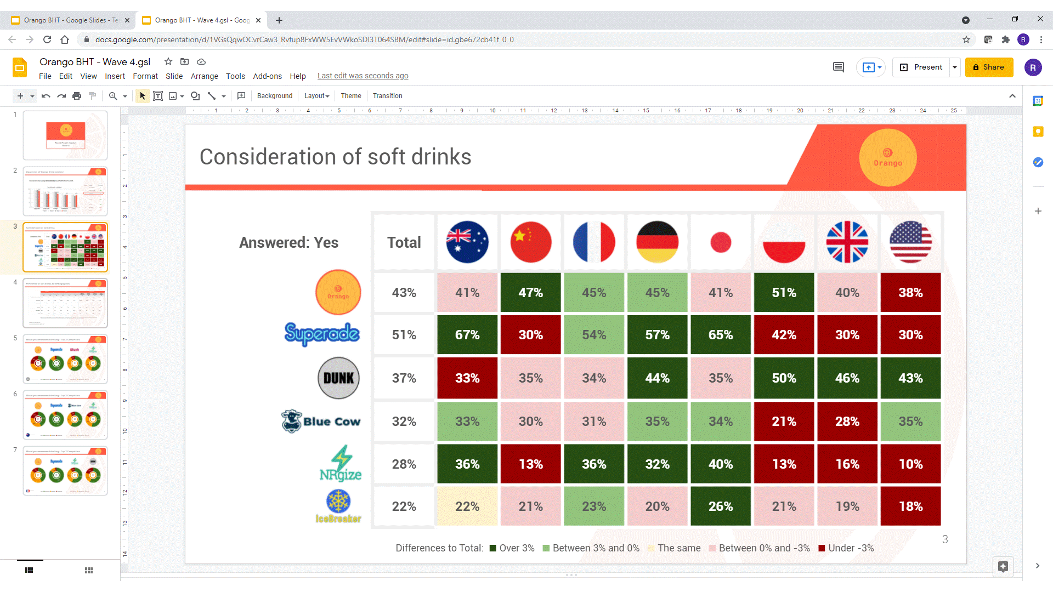
Task: Open the Arrange menu
Action: 205,76
